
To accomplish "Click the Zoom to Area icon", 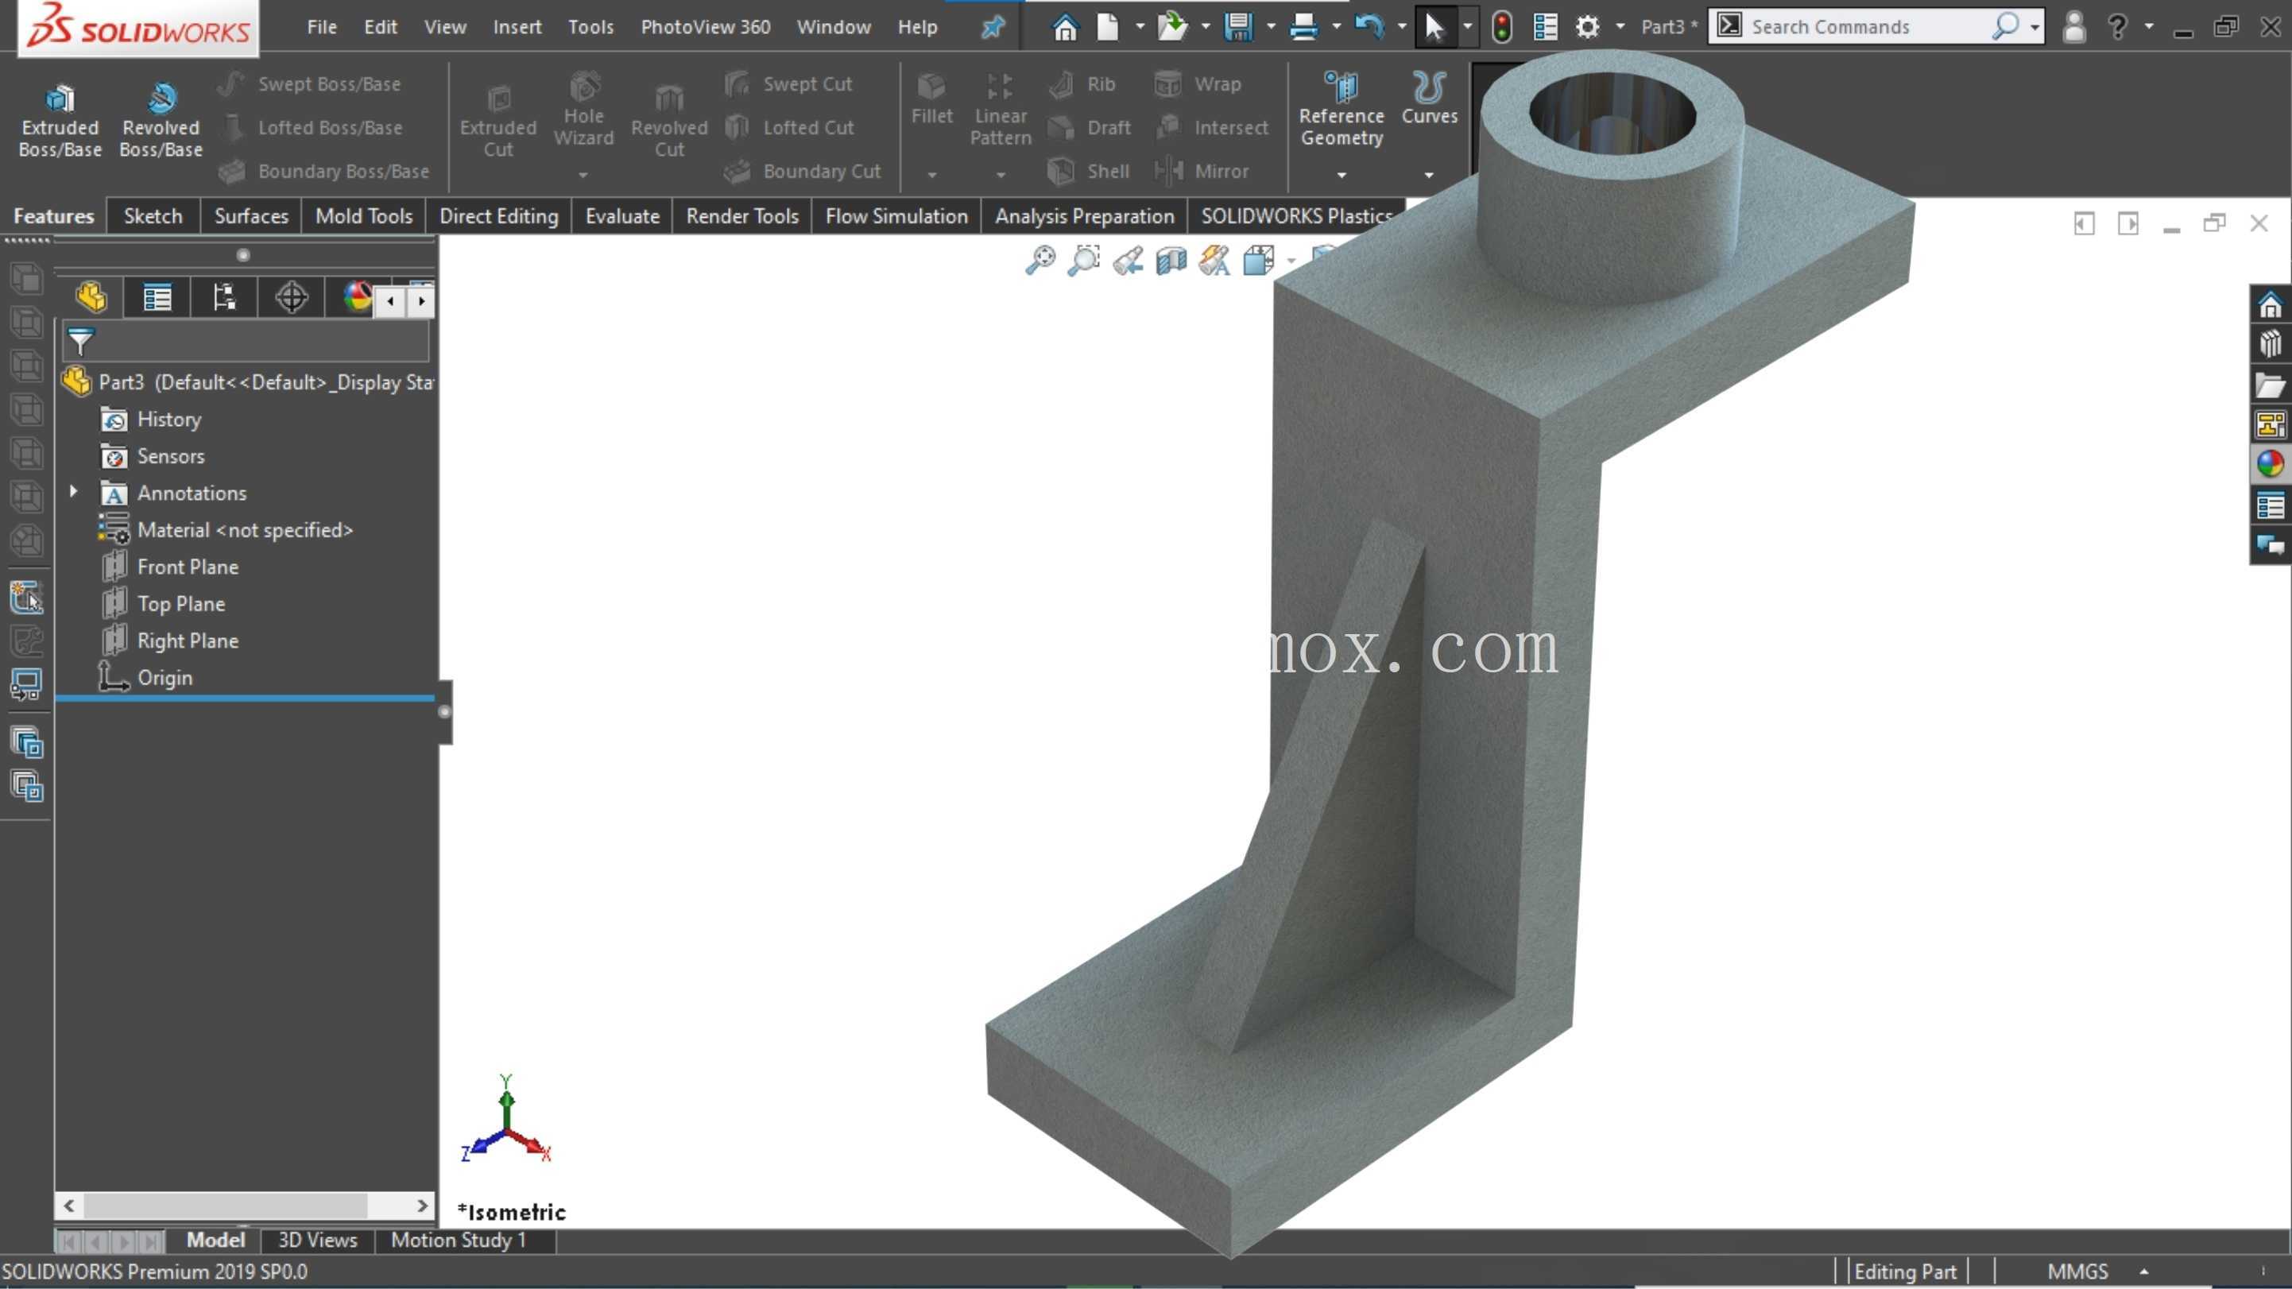I will click(1084, 261).
